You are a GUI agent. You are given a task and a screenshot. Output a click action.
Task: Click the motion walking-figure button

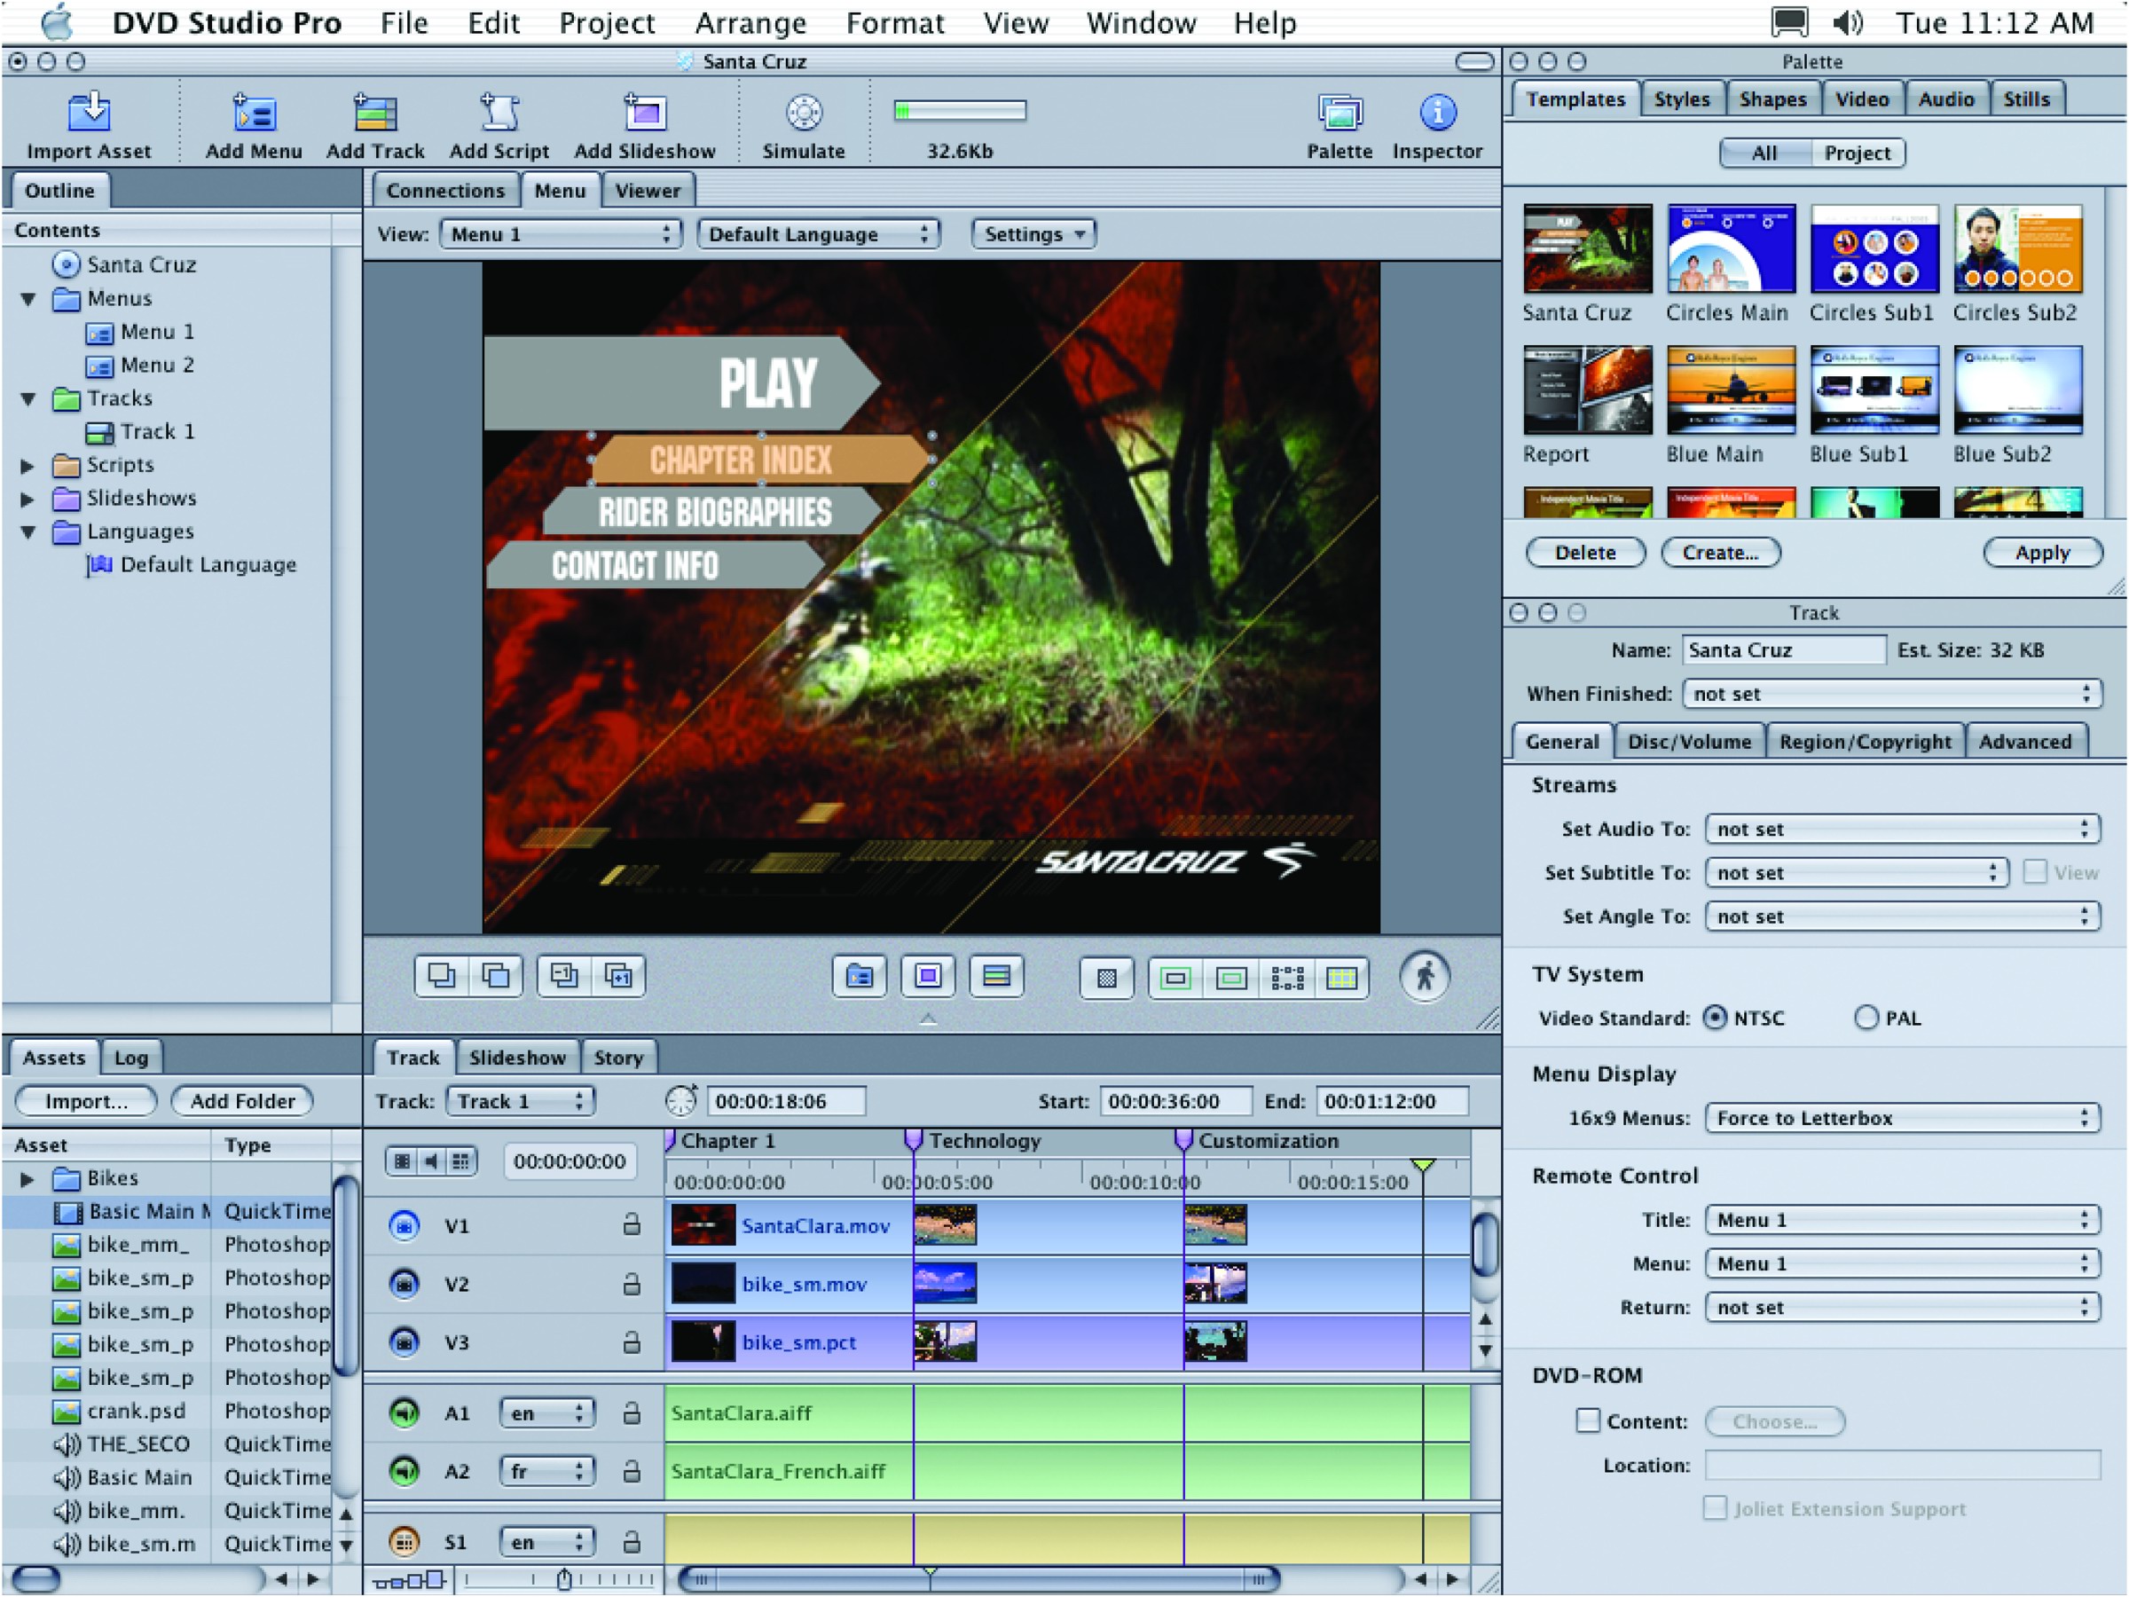coord(1425,977)
